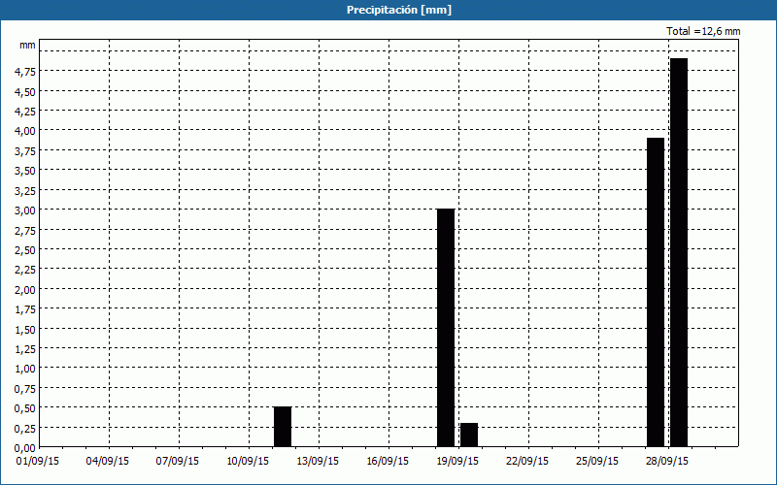This screenshot has width=777, height=485.
Task: Select the tallest precipitation bar near 28/09/15
Action: pyautogui.click(x=679, y=252)
